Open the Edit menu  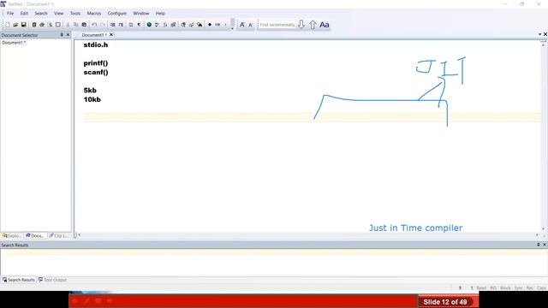tap(24, 14)
